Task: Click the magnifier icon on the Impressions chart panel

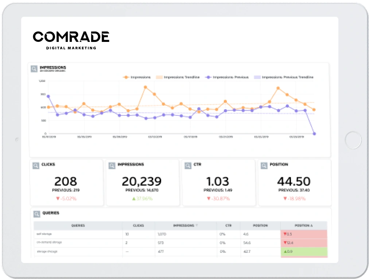Action: pos(35,68)
